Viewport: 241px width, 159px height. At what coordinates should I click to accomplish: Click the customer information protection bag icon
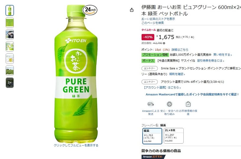pos(188,104)
